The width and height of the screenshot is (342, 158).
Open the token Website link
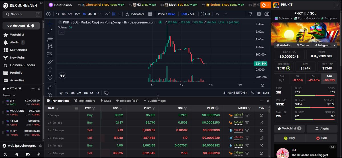[283, 45]
